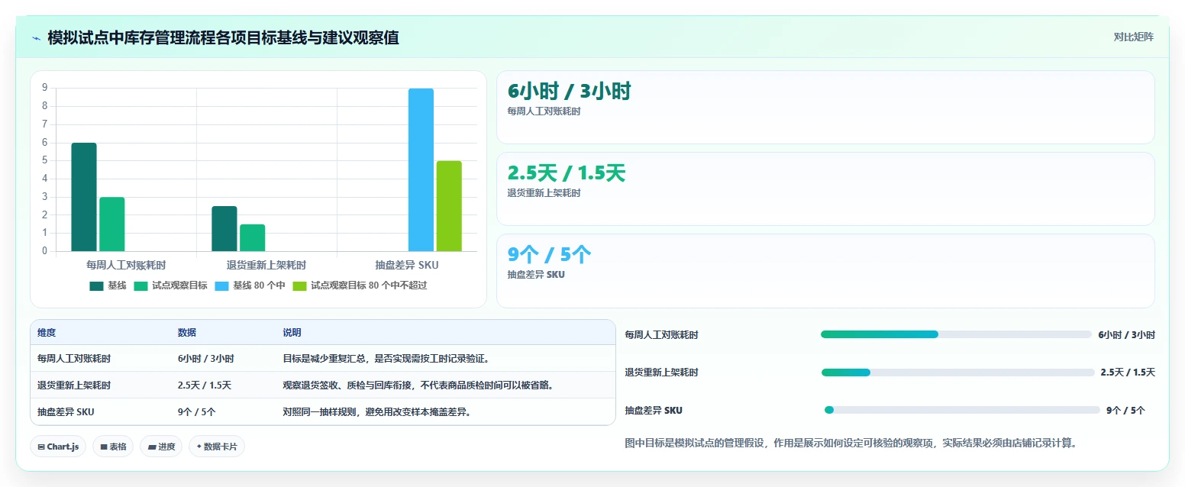Image resolution: width=1185 pixels, height=487 pixels.
Task: Select the 数据卡片 tag chip
Action: coord(217,447)
